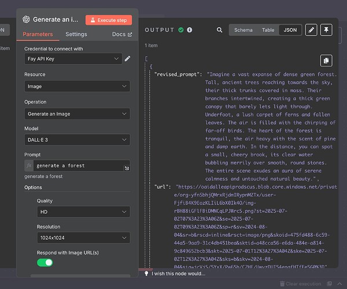Open the Quality dropdown showing HD
Viewport: 347px width, 289px height.
83,212
